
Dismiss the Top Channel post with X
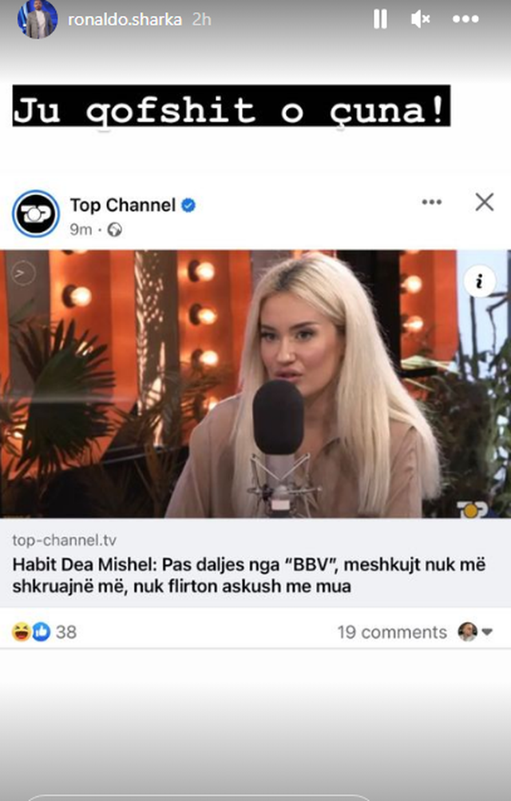485,202
